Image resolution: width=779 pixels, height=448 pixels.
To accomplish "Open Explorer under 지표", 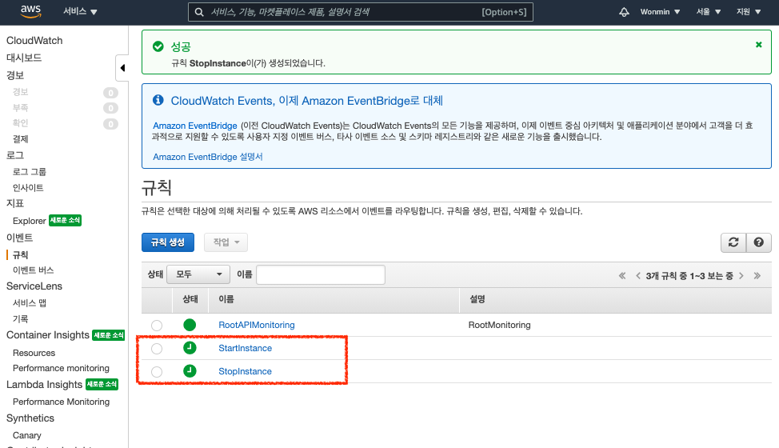I will pos(30,221).
